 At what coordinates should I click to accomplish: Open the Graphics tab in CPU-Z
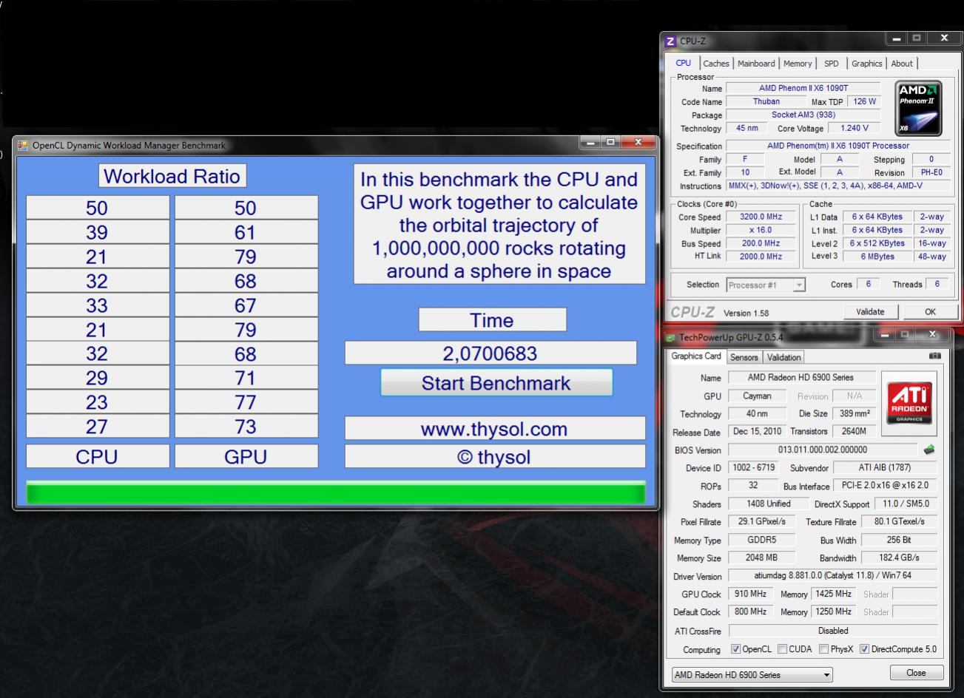click(x=866, y=64)
